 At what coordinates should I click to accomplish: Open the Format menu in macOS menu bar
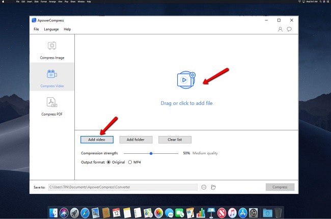44,2
